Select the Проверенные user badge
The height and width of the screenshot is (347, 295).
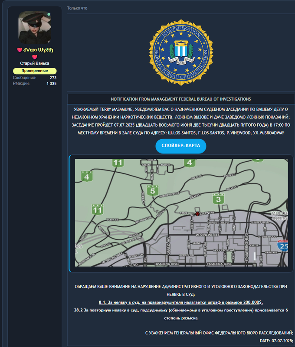[35, 71]
